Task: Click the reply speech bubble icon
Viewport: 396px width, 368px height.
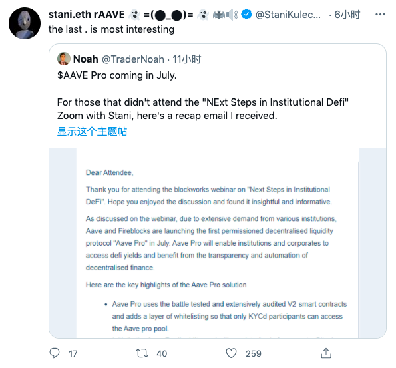Action: [55, 353]
